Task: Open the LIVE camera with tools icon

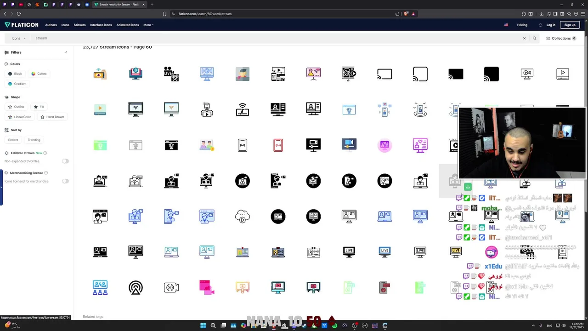Action: coord(171,74)
